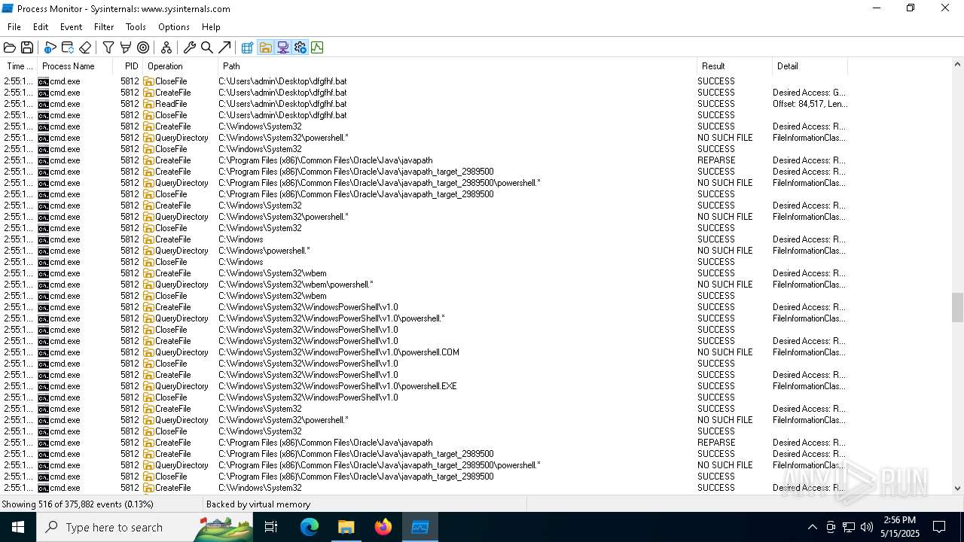Click the Find magnifier icon

[207, 47]
